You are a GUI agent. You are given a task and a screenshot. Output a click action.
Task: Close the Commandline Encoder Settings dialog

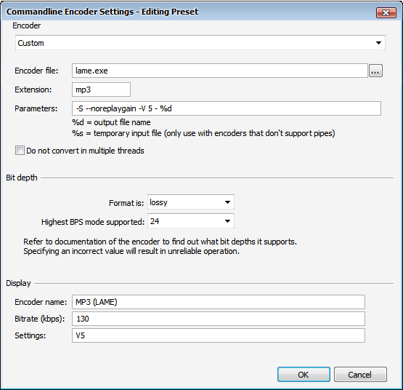tap(386, 12)
